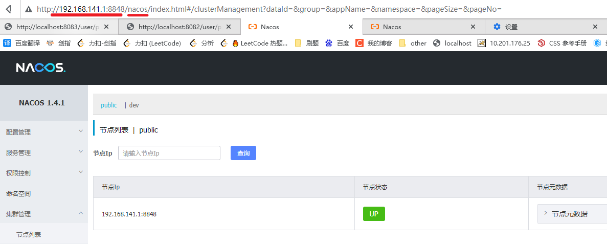The height and width of the screenshot is (244, 607).
Task: Open 命名空间 page
Action: point(44,193)
